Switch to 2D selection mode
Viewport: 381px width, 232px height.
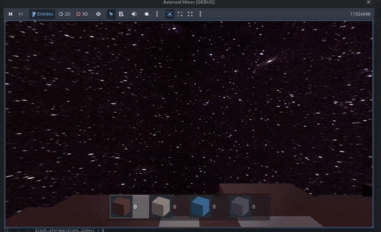(x=65, y=14)
